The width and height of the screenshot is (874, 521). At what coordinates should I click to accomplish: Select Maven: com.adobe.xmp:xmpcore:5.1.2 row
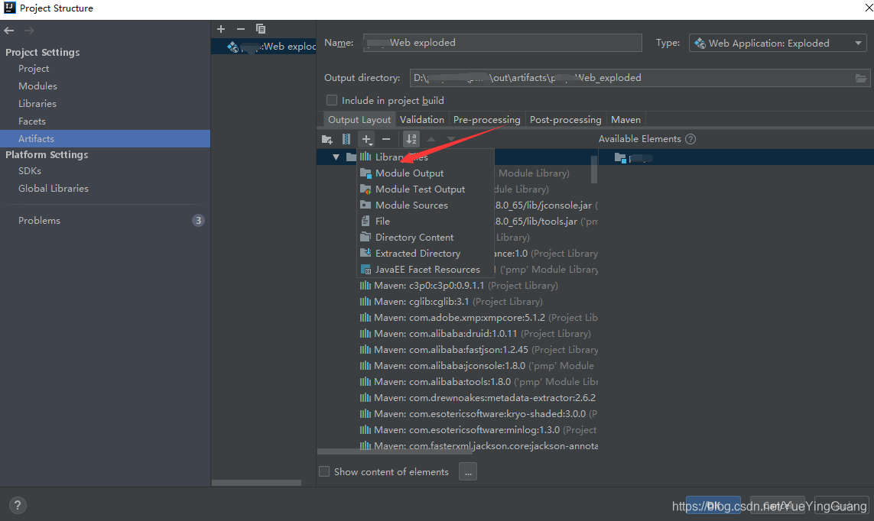click(478, 318)
